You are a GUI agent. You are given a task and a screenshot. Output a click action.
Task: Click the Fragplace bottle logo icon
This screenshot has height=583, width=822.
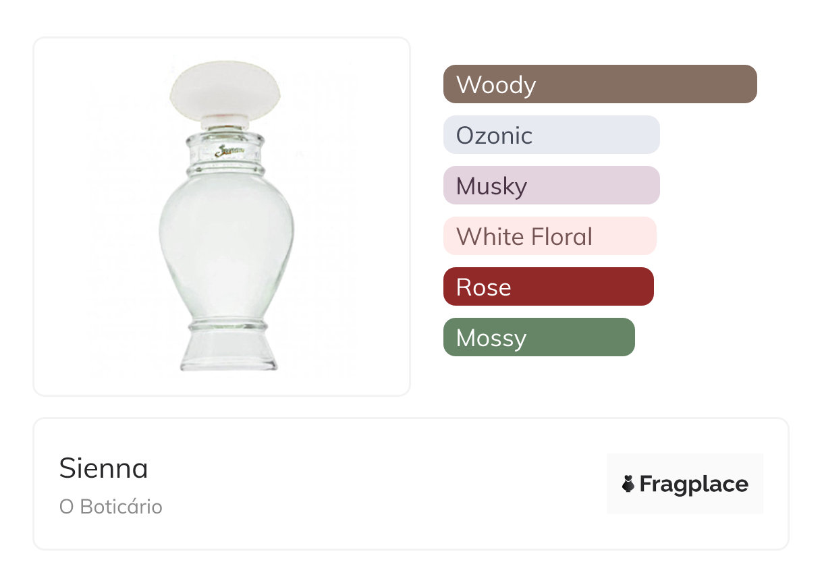click(628, 484)
